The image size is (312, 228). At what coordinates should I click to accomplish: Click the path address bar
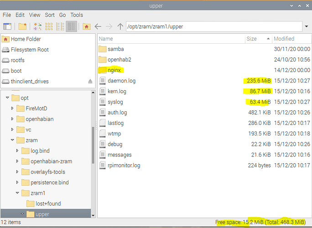[x=214, y=26]
